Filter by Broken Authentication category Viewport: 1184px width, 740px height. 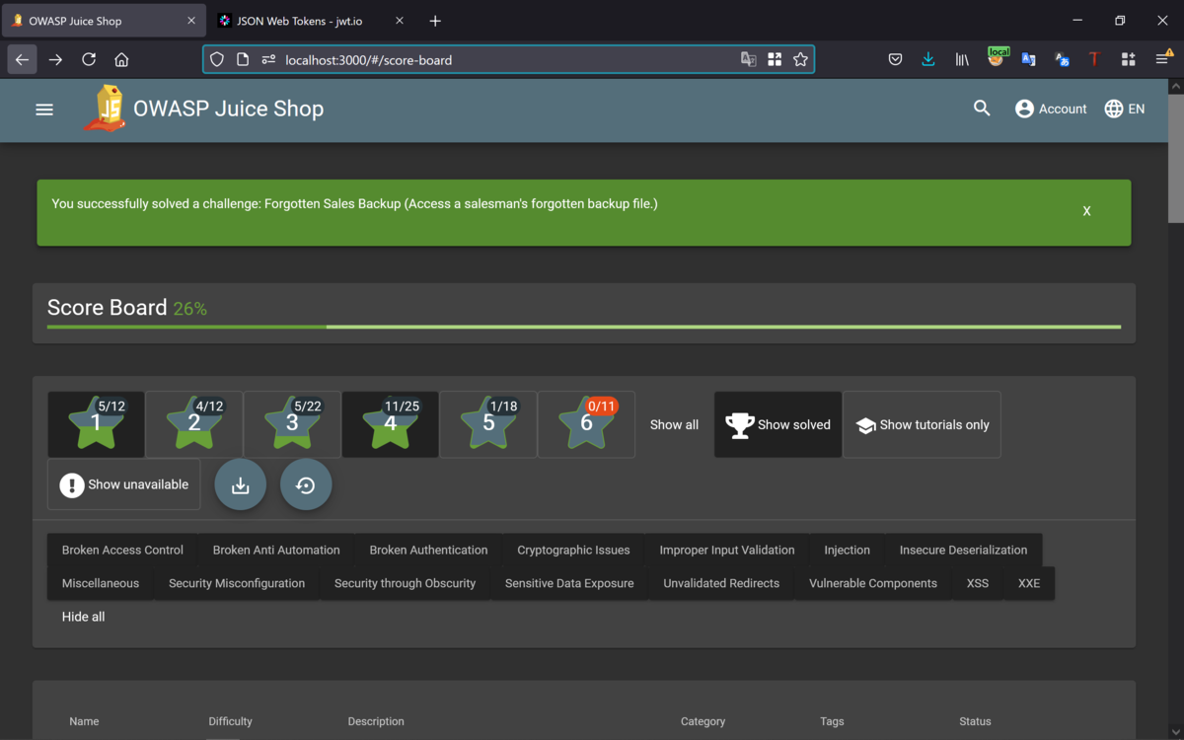pos(428,551)
